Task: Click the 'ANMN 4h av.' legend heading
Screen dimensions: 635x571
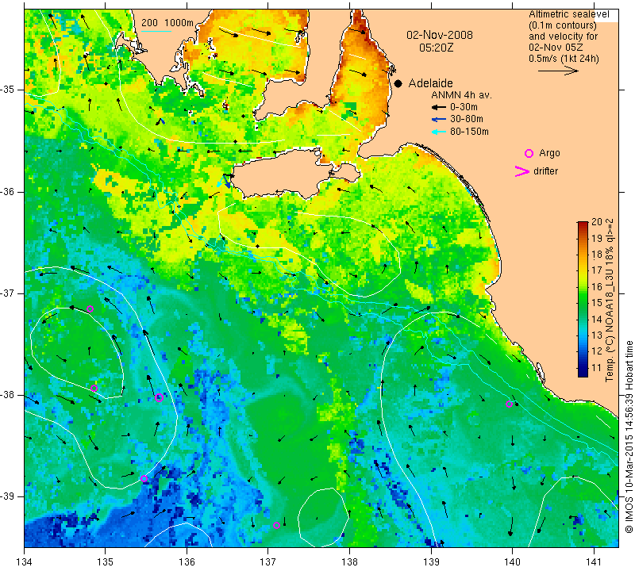Action: pos(461,95)
